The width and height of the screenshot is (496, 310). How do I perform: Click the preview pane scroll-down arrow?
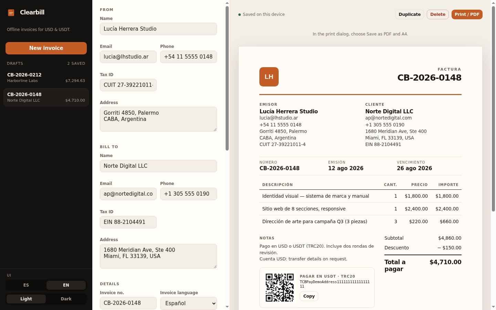point(493,307)
